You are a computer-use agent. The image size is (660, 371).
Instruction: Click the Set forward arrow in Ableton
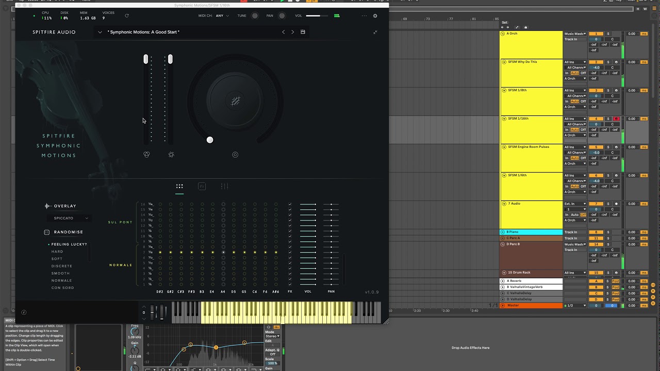[x=508, y=27]
